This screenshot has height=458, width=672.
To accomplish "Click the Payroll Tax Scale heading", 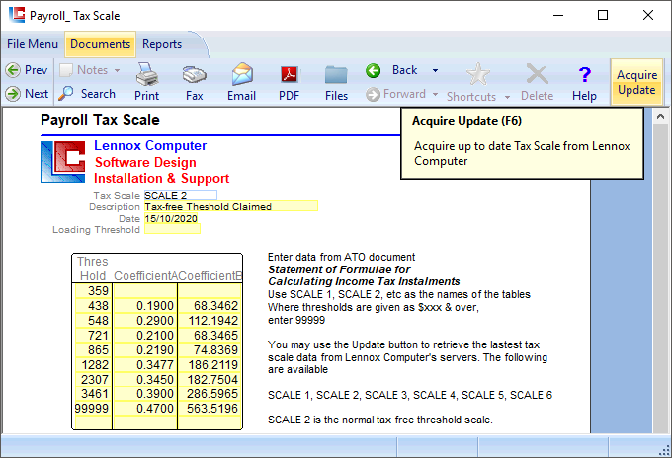I will [100, 120].
